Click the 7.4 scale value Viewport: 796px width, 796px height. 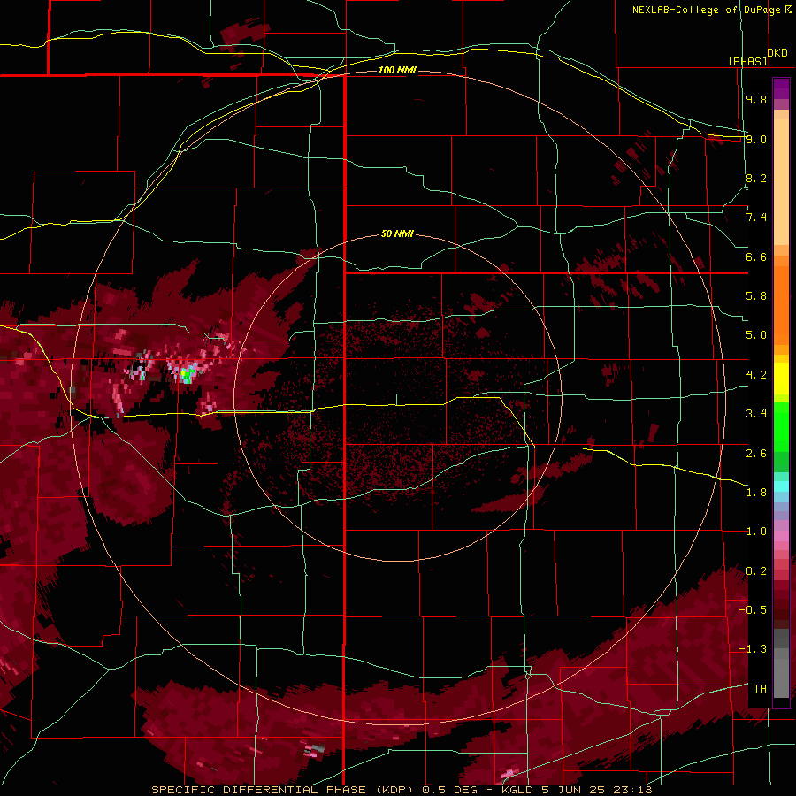tap(756, 218)
